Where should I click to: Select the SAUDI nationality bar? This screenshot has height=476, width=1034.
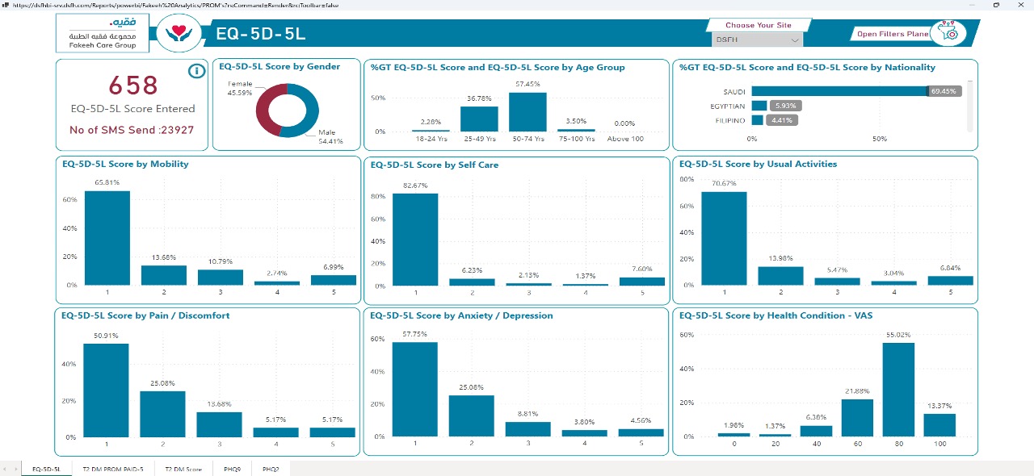click(x=840, y=91)
